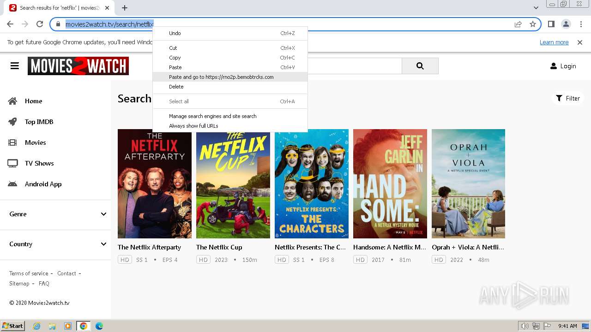Image resolution: width=591 pixels, height=332 pixels.
Task: Open the FAQ link
Action: (x=44, y=284)
